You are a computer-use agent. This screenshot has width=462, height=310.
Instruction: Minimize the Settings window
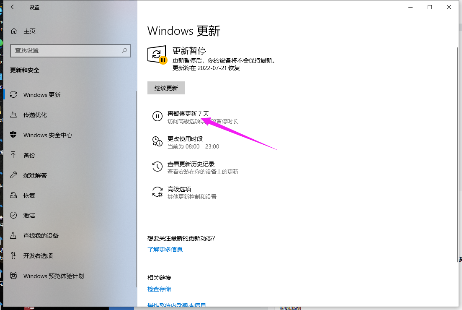click(410, 7)
